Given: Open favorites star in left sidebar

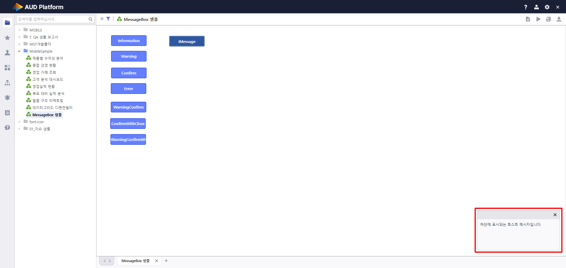Looking at the screenshot, I should pos(7,38).
